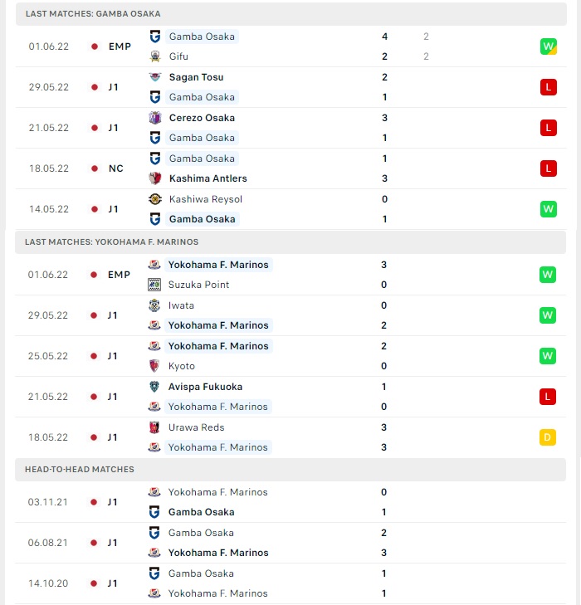Click the Avispa Fukuoka crest icon
The width and height of the screenshot is (581, 605).
pos(154,387)
